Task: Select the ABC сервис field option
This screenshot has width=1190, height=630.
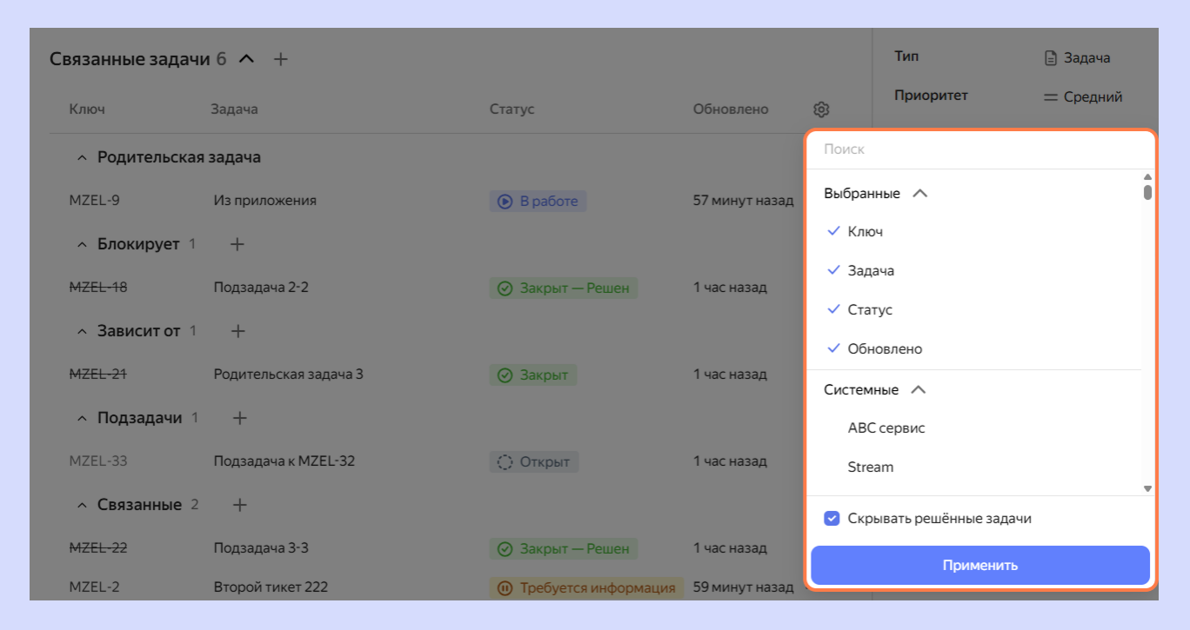Action: (886, 428)
